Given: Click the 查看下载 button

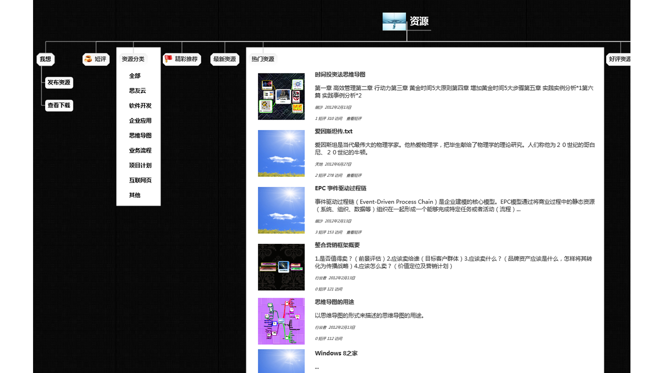Looking at the screenshot, I should (x=59, y=105).
